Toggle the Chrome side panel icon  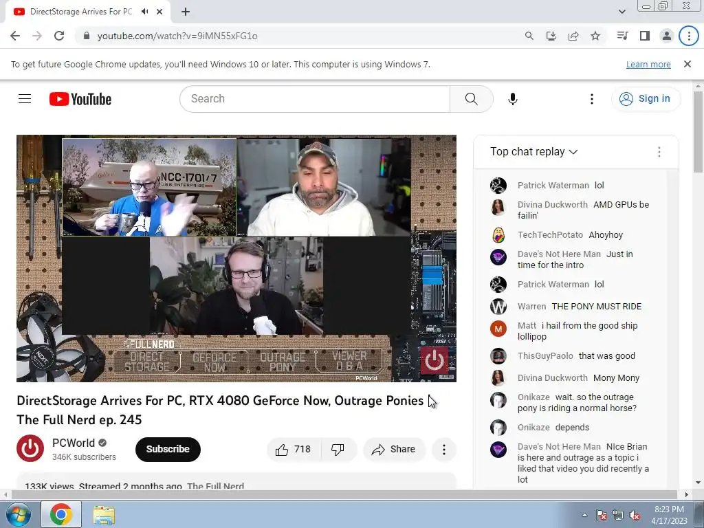645,36
